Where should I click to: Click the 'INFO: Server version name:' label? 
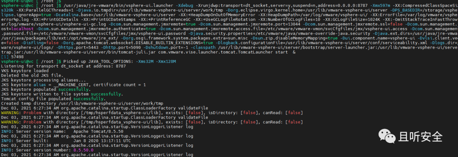34,131
